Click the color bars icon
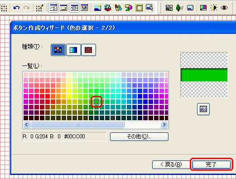This screenshot has height=179, width=236. coord(203,8)
